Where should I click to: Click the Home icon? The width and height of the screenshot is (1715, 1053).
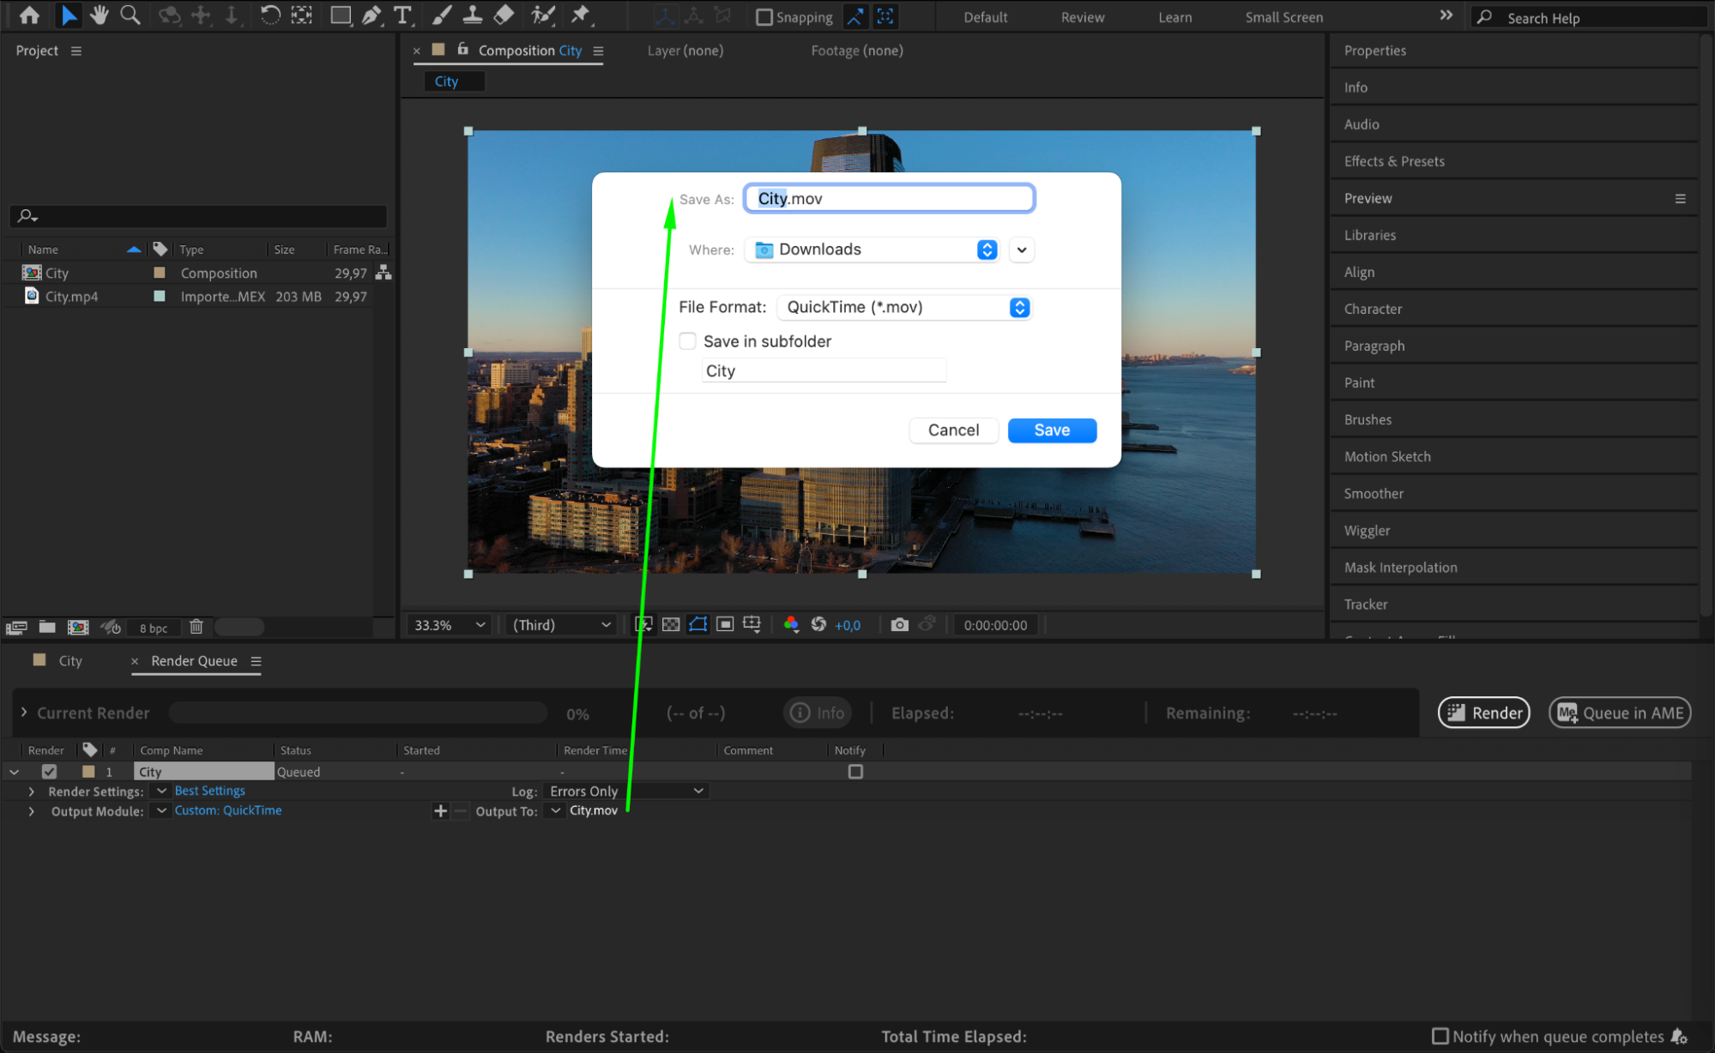[29, 15]
